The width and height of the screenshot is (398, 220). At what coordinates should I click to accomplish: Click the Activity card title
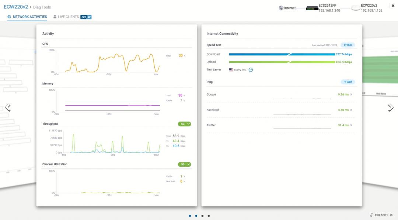(48, 34)
